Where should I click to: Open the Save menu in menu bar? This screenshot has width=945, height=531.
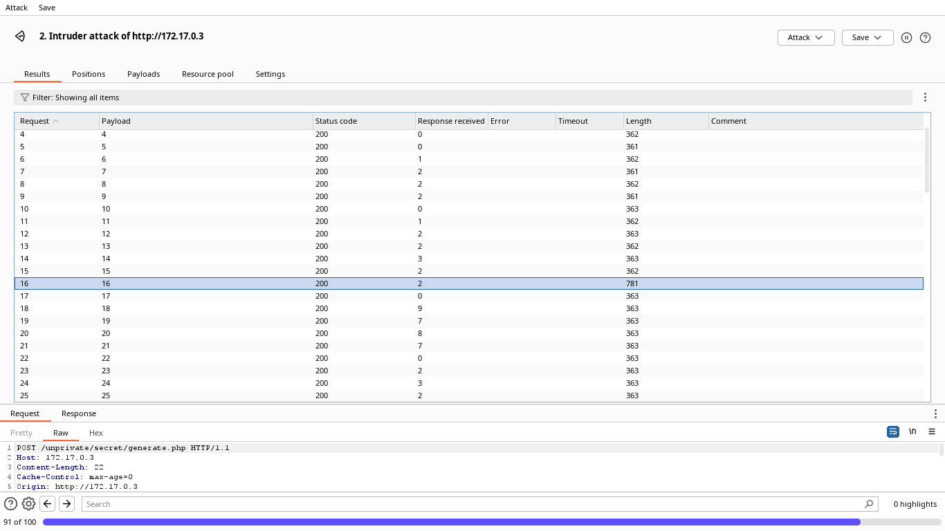click(47, 8)
